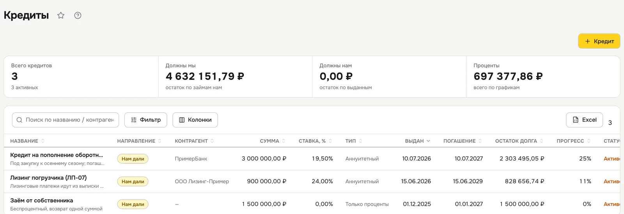Sort by Контрагент column arrows
The height and width of the screenshot is (214, 624).
212,141
